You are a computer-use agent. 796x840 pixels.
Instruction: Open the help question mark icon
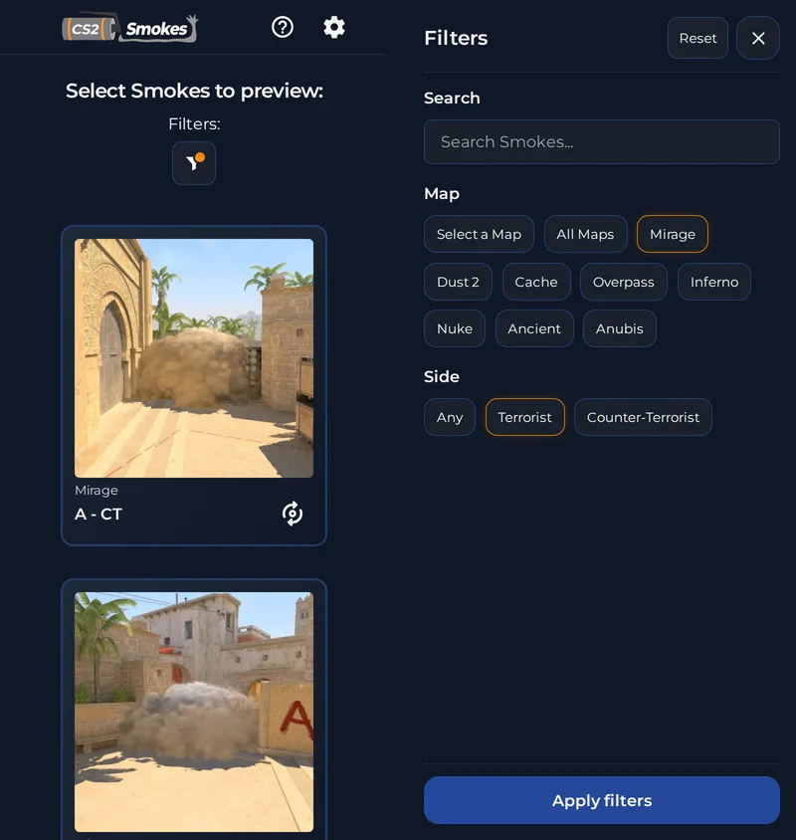[x=283, y=27]
